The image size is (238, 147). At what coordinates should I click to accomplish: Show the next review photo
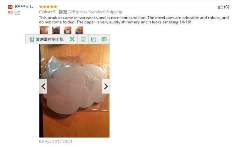[106, 86]
